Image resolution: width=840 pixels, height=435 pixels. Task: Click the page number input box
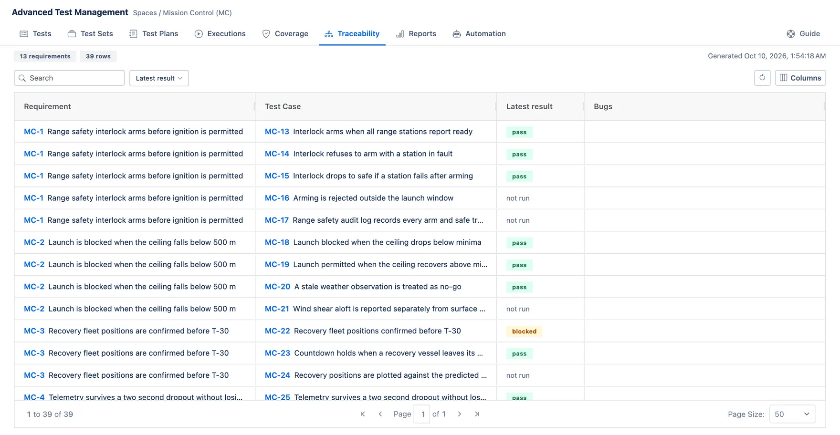click(x=422, y=414)
